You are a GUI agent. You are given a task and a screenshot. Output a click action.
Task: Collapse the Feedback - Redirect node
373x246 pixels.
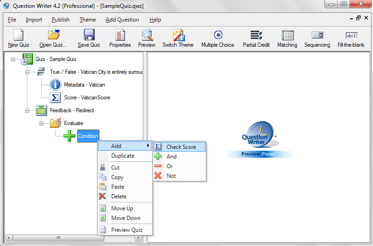(x=27, y=110)
